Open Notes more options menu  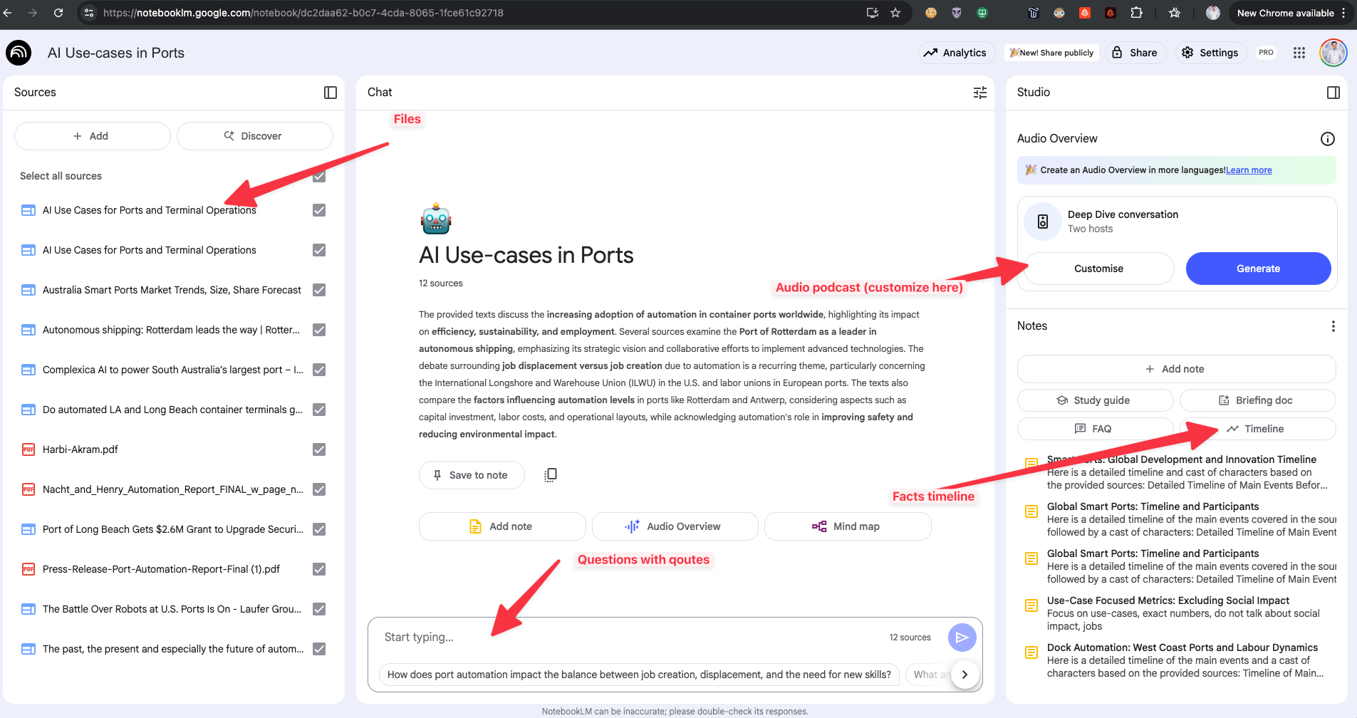pyautogui.click(x=1333, y=326)
